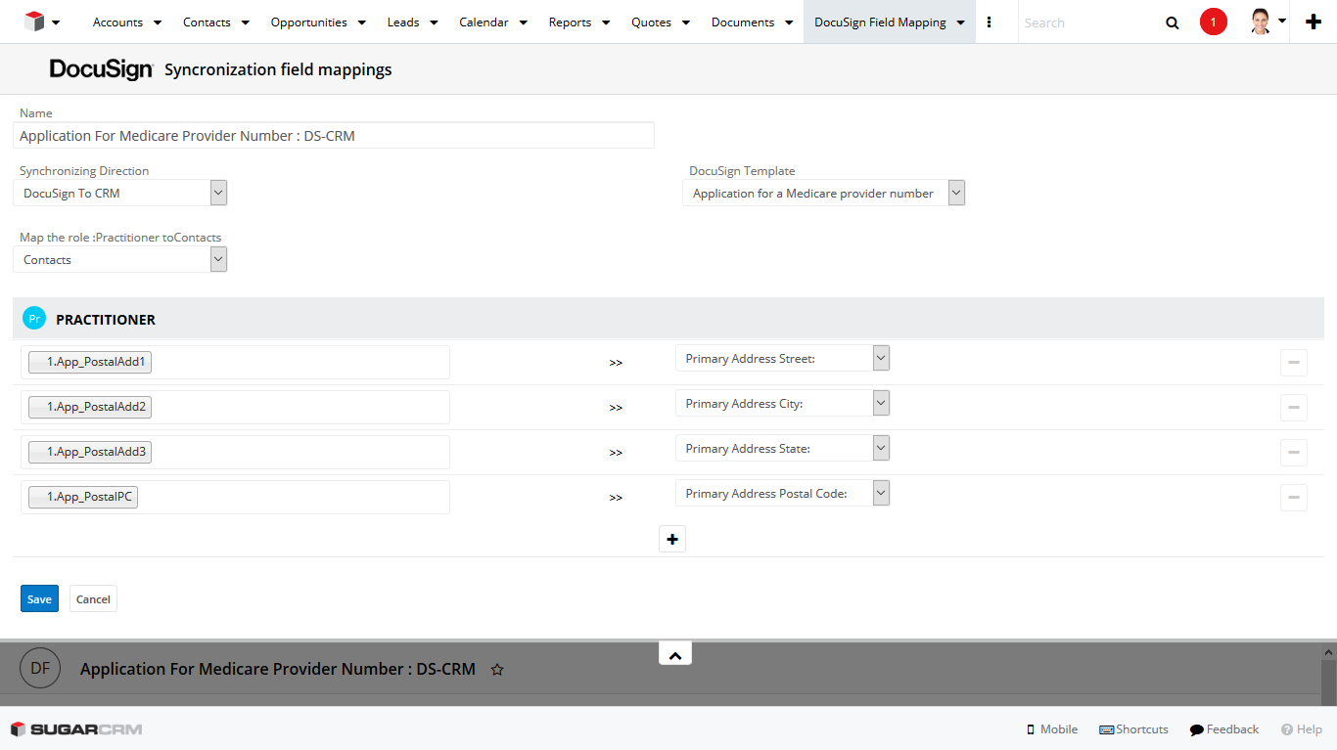The height and width of the screenshot is (750, 1337).
Task: Expand the Reports dropdown arrow
Action: pos(606,22)
